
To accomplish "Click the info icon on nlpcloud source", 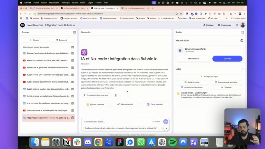I will click(72, 118).
